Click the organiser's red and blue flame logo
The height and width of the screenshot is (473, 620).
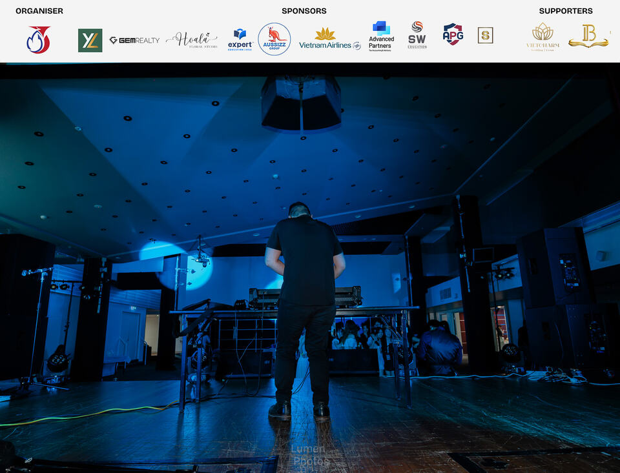(x=38, y=39)
